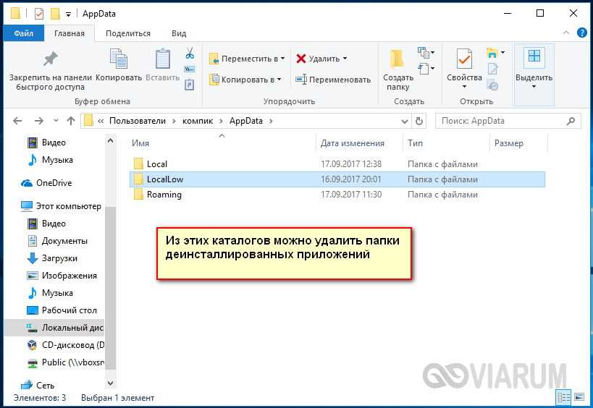
Task: Click Пользователи breadcrumb
Action: [138, 121]
